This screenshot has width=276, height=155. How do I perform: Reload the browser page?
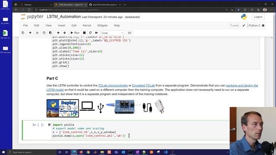pyautogui.click(x=29, y=10)
